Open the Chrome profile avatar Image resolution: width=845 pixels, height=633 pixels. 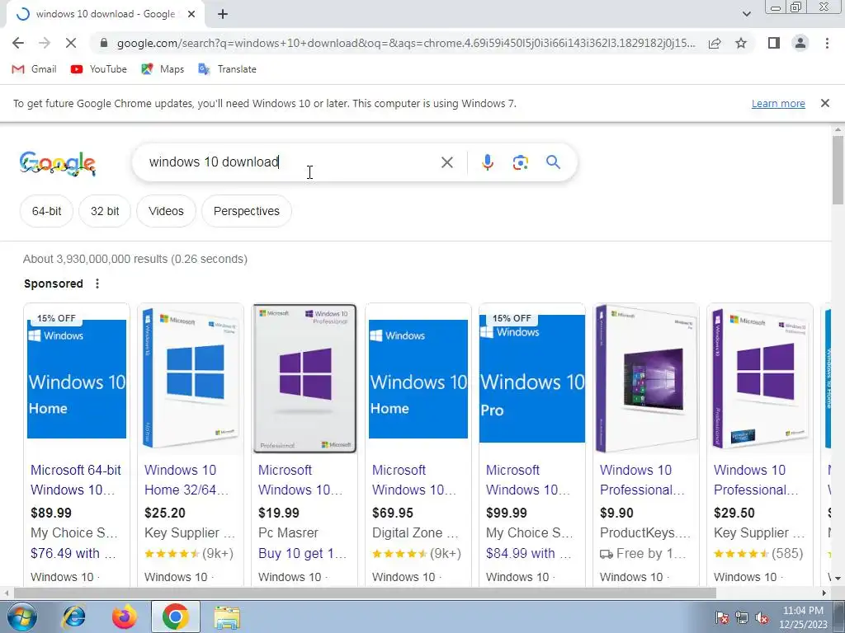(x=800, y=43)
